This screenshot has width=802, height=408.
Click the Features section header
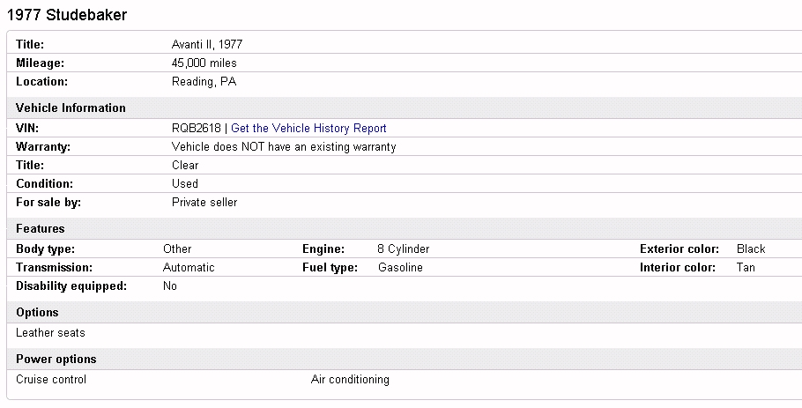[41, 229]
